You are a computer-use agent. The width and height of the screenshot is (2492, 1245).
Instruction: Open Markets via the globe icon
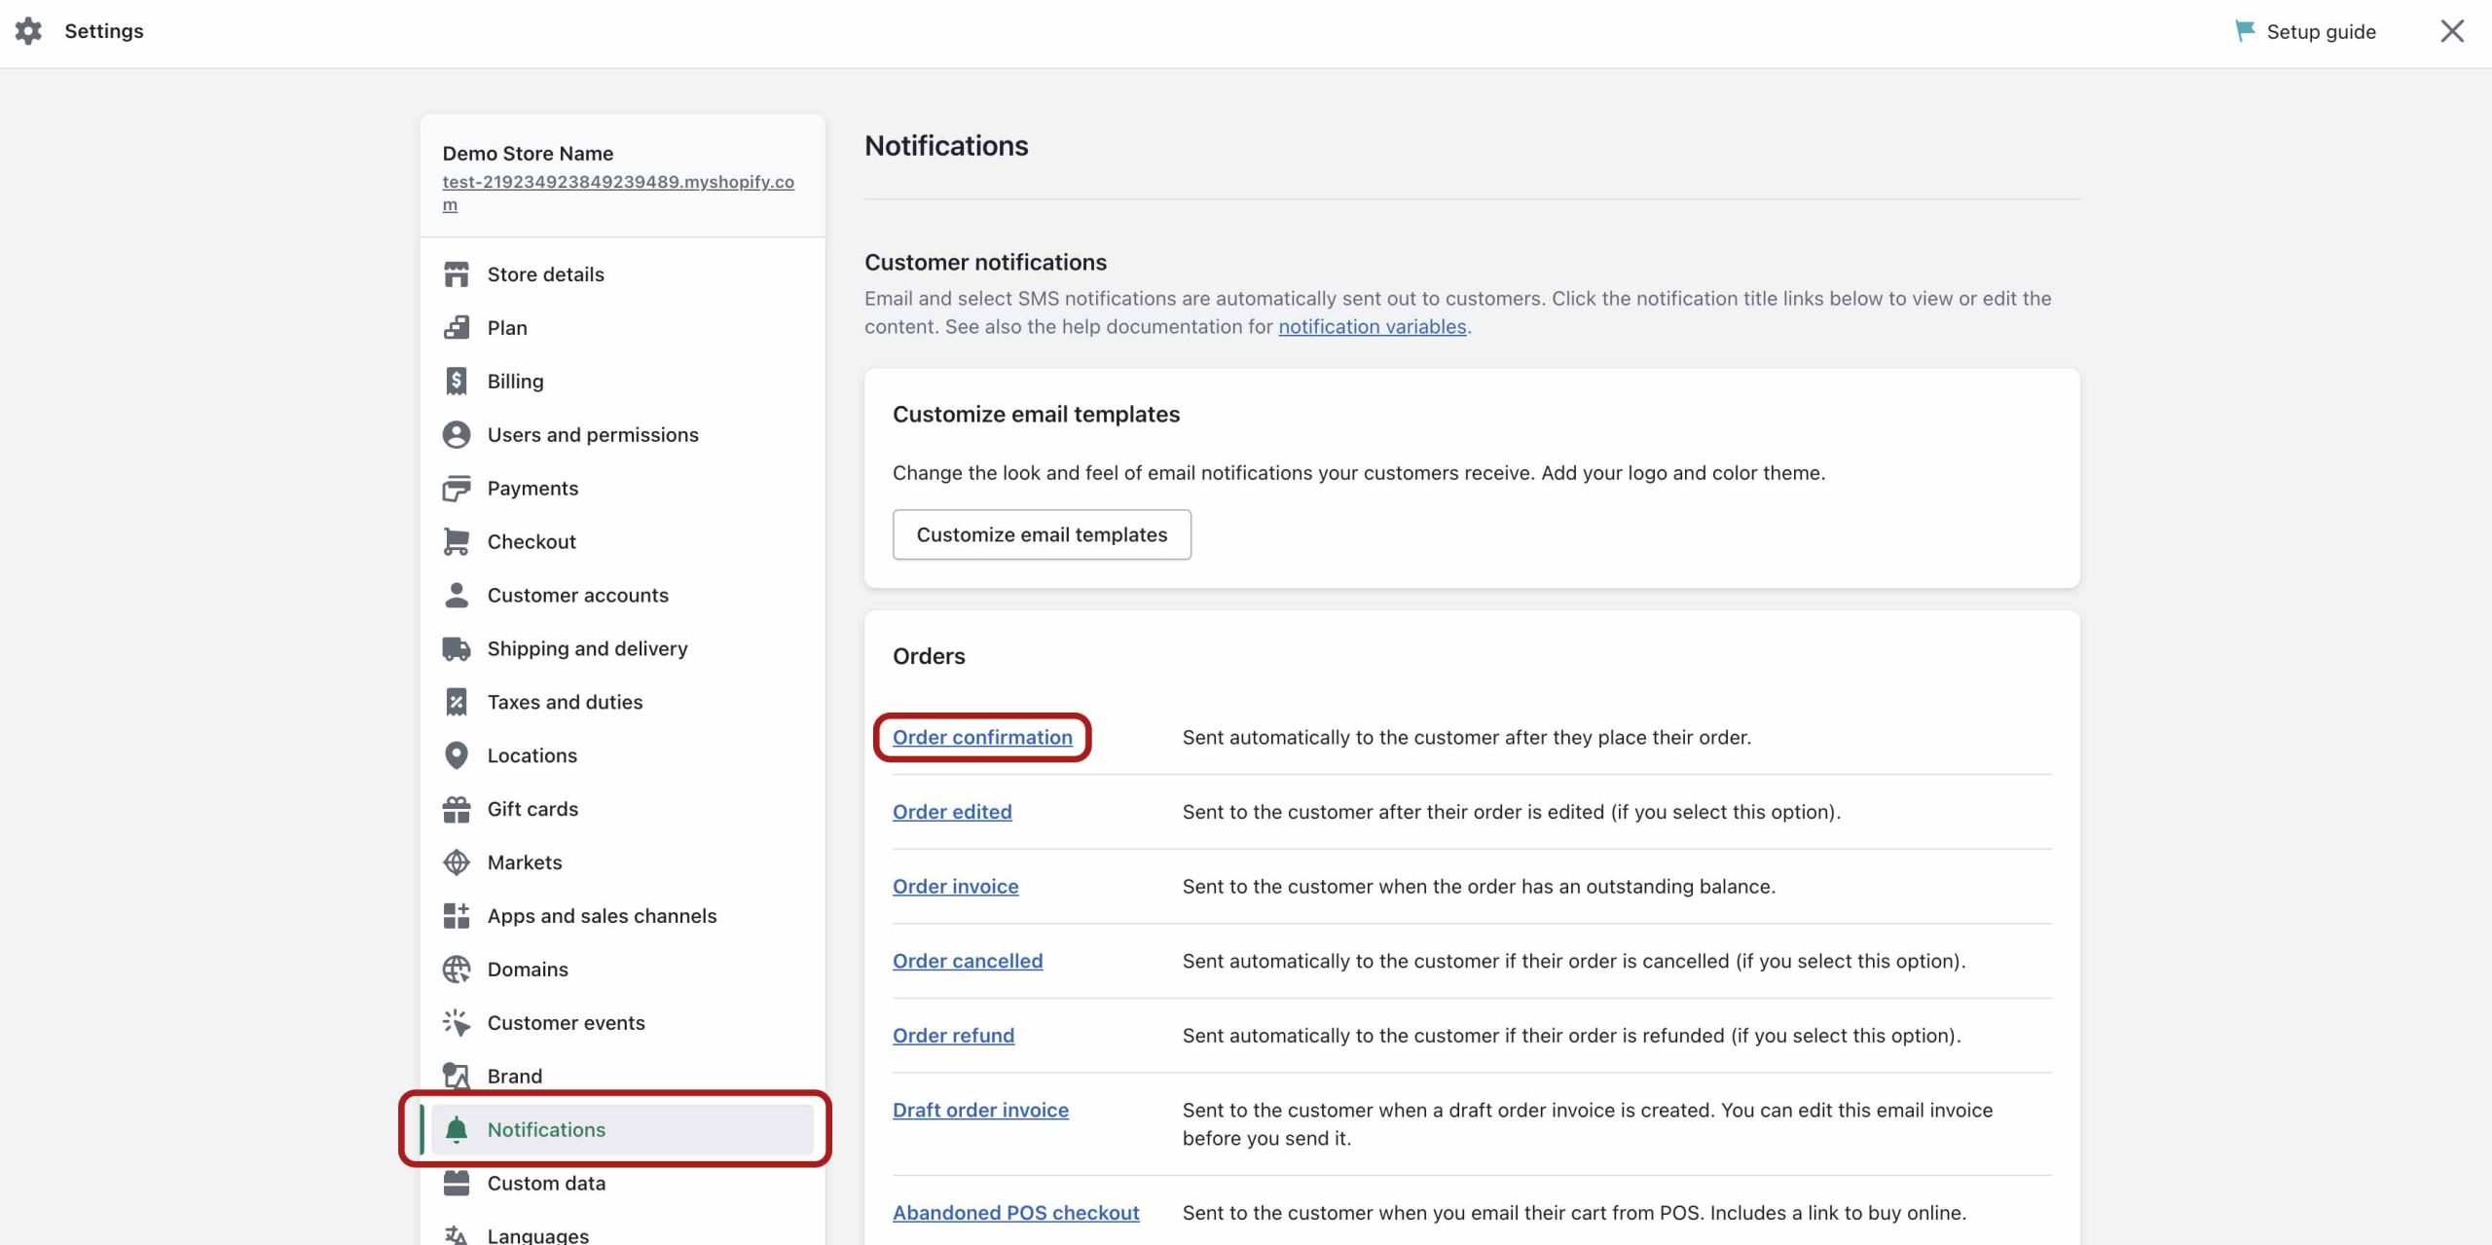pyautogui.click(x=457, y=861)
